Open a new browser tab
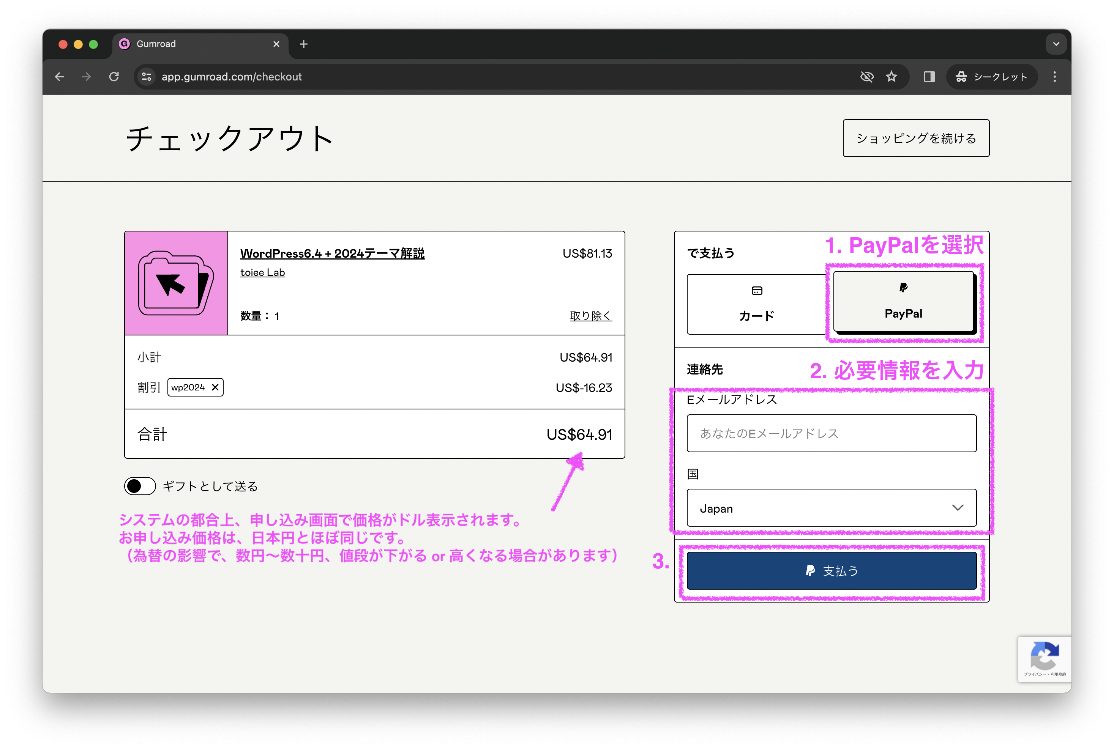 303,44
